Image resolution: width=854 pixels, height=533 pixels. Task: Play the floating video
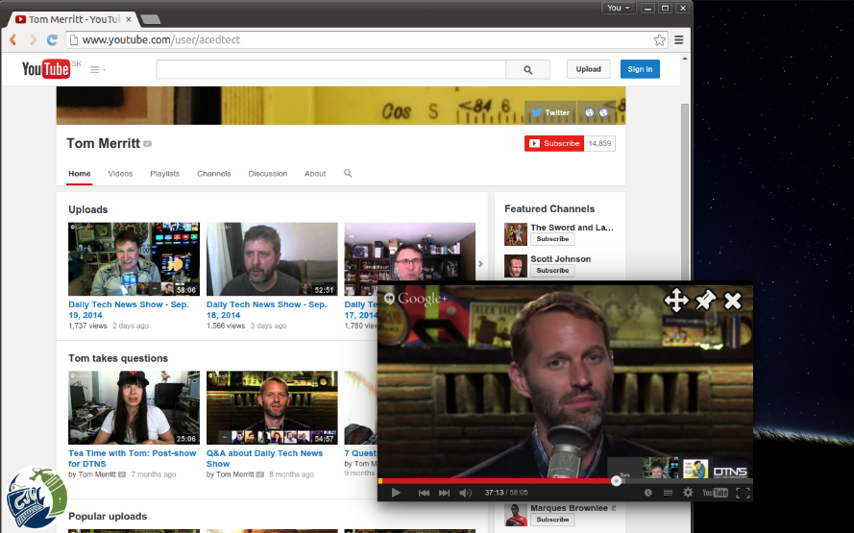[x=396, y=493]
